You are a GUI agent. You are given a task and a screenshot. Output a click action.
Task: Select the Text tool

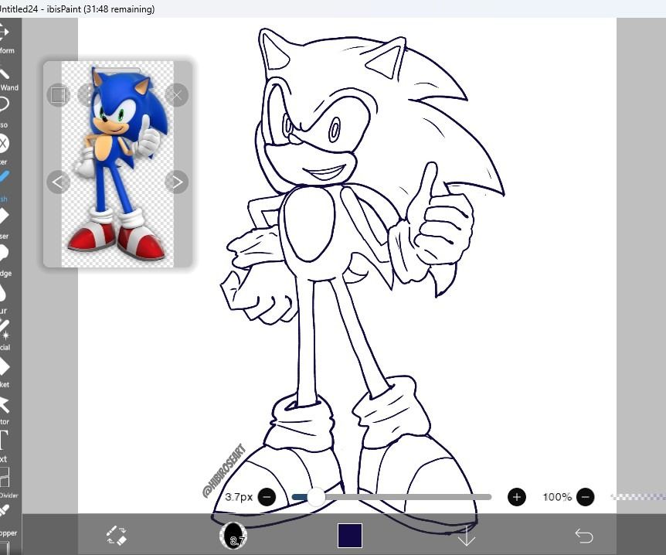coord(4,445)
